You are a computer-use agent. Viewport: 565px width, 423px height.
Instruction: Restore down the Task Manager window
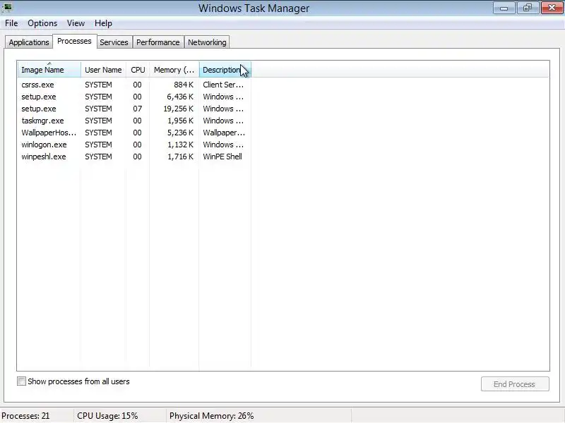coord(528,8)
